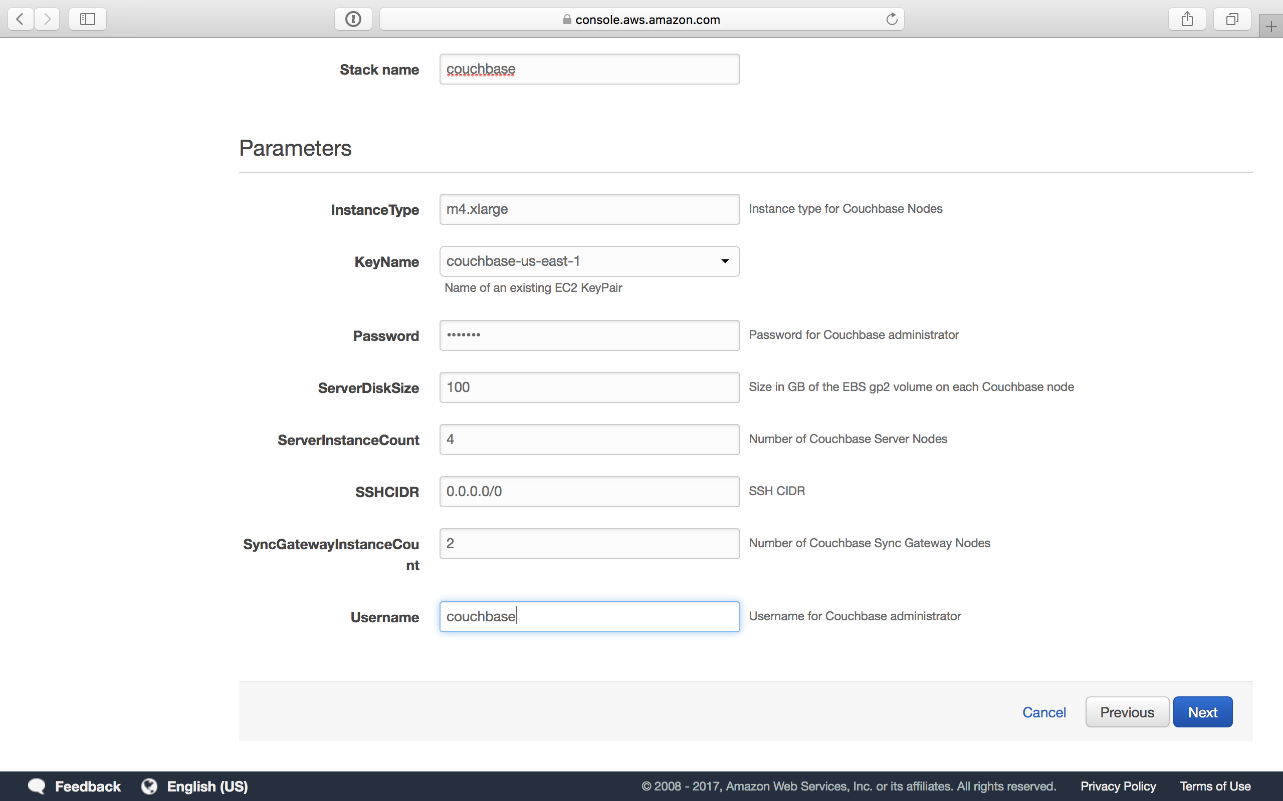
Task: Click the SSHCIDR input field
Action: point(589,492)
